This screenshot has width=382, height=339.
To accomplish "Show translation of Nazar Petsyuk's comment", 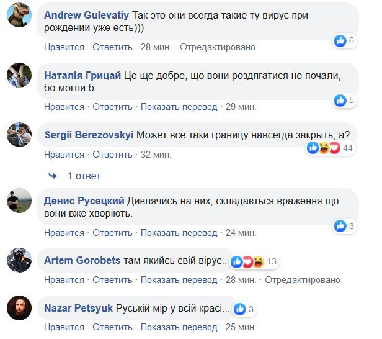I will (x=179, y=327).
